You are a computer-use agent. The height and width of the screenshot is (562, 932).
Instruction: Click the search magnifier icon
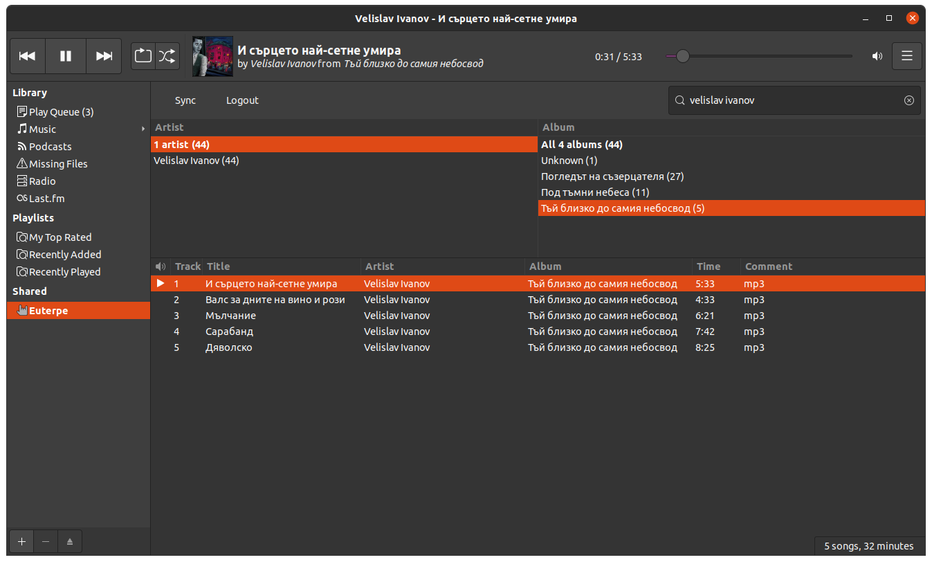(679, 100)
